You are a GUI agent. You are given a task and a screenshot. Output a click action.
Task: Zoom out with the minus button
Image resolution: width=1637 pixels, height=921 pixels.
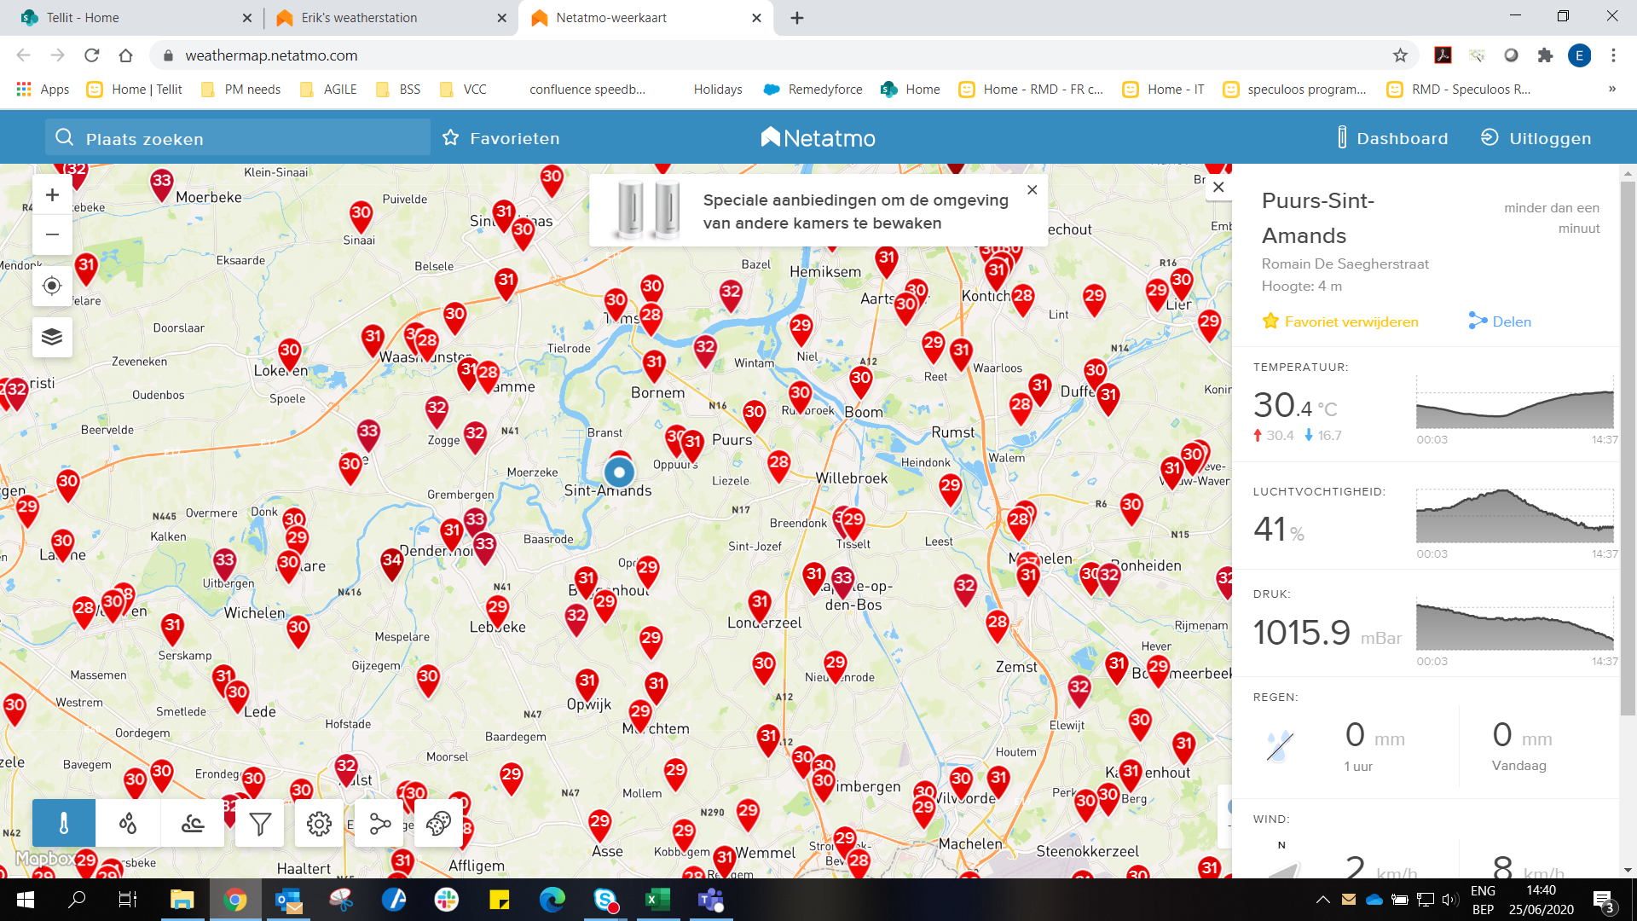tap(52, 235)
